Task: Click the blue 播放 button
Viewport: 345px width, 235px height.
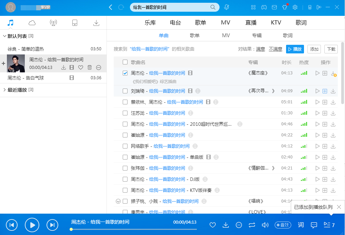Action: pyautogui.click(x=295, y=49)
